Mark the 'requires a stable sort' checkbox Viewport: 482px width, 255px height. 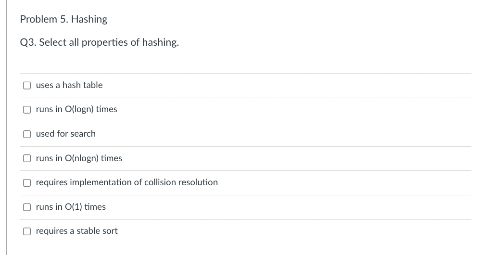[x=27, y=231]
